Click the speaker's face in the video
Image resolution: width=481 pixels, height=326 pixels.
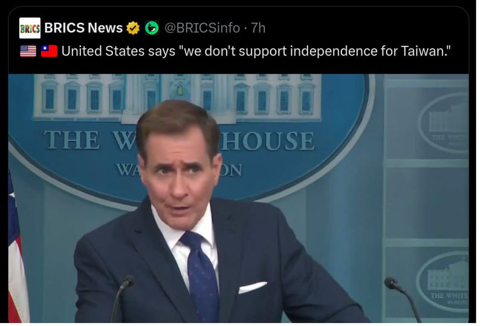(x=179, y=171)
